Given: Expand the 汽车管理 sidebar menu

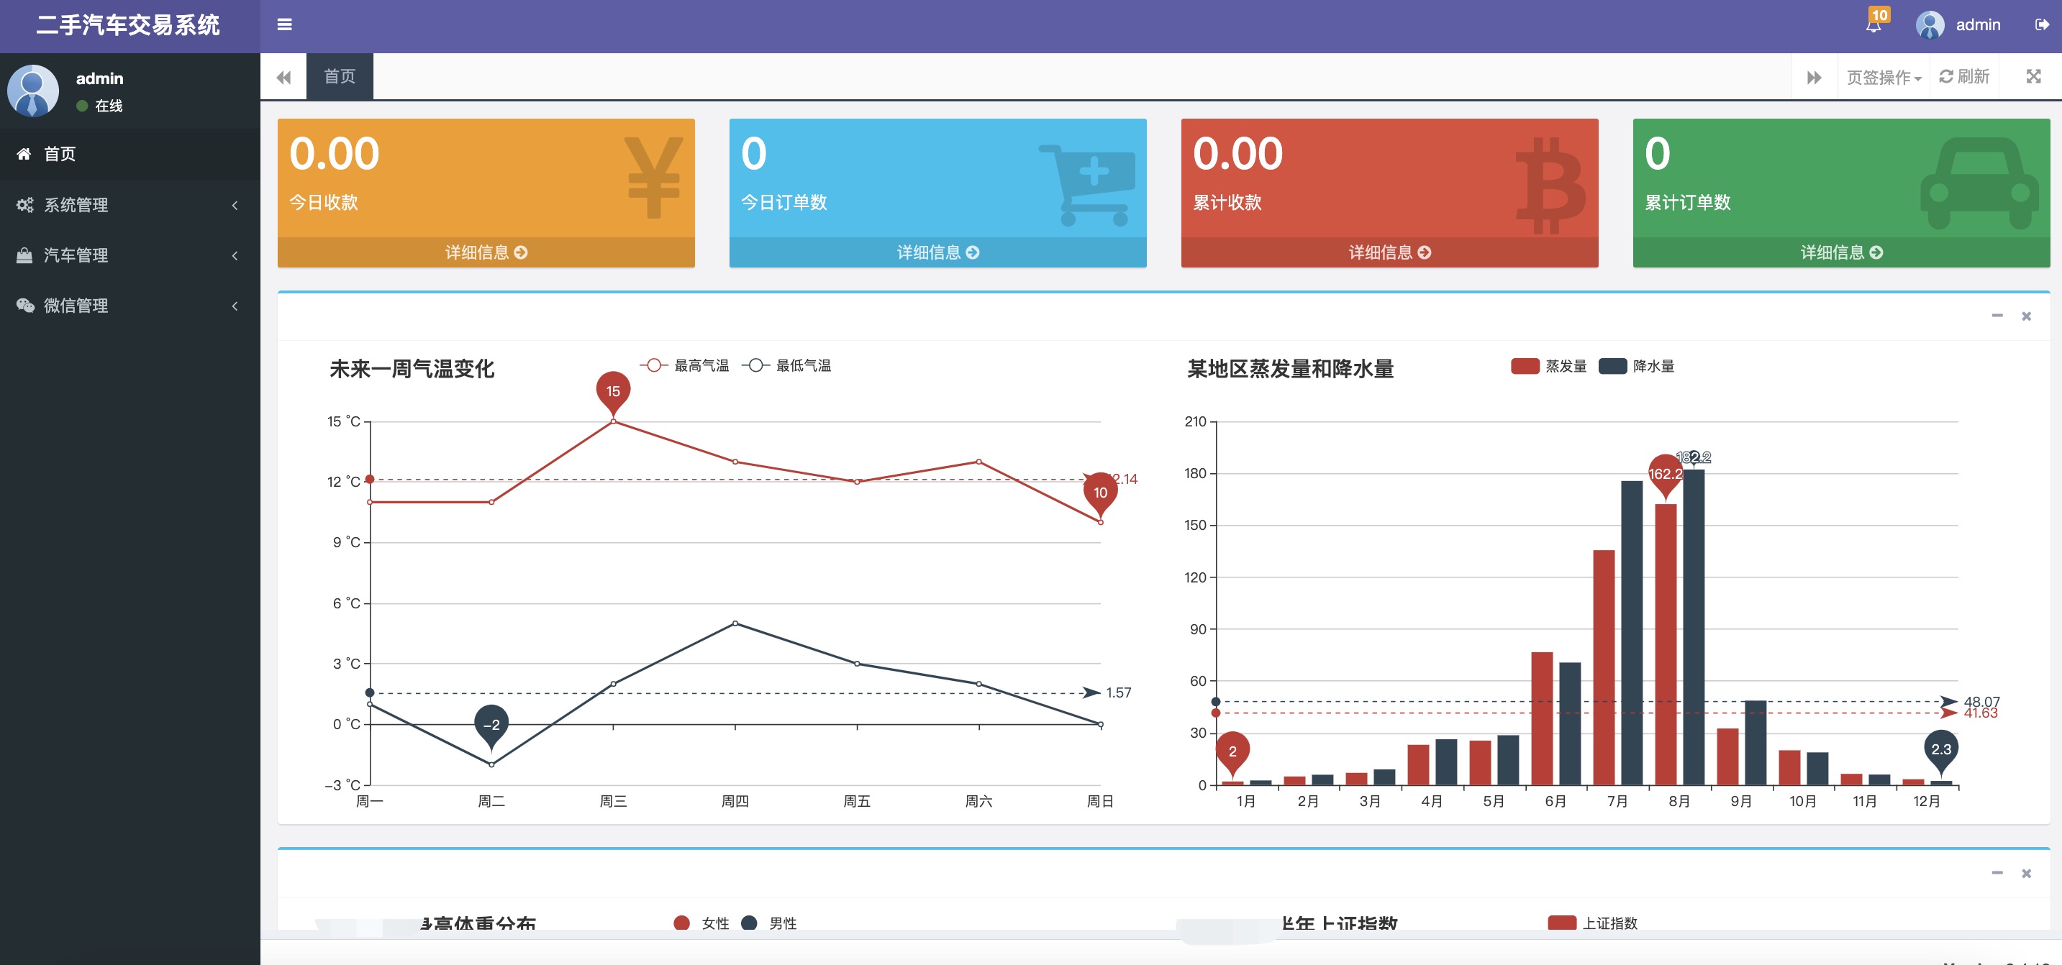Looking at the screenshot, I should [130, 255].
